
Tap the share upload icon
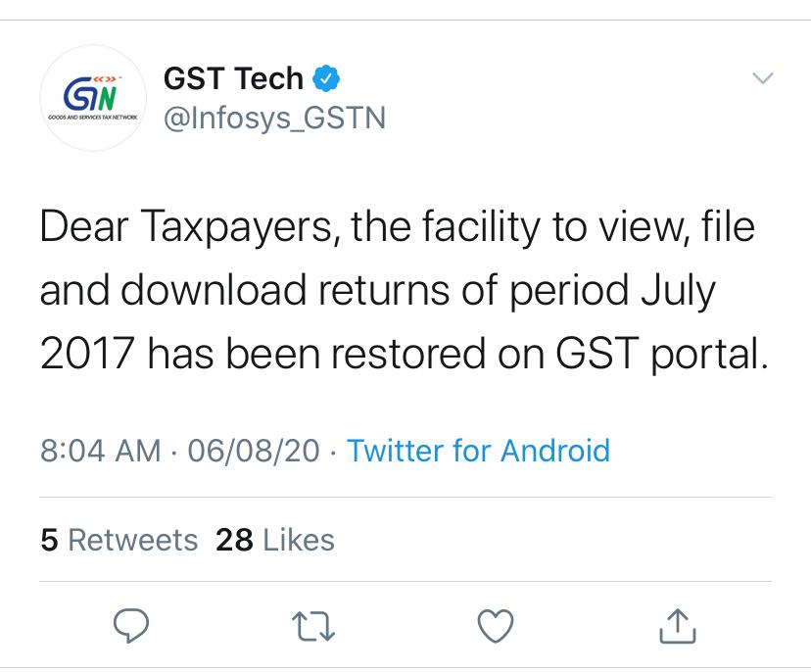[677, 625]
